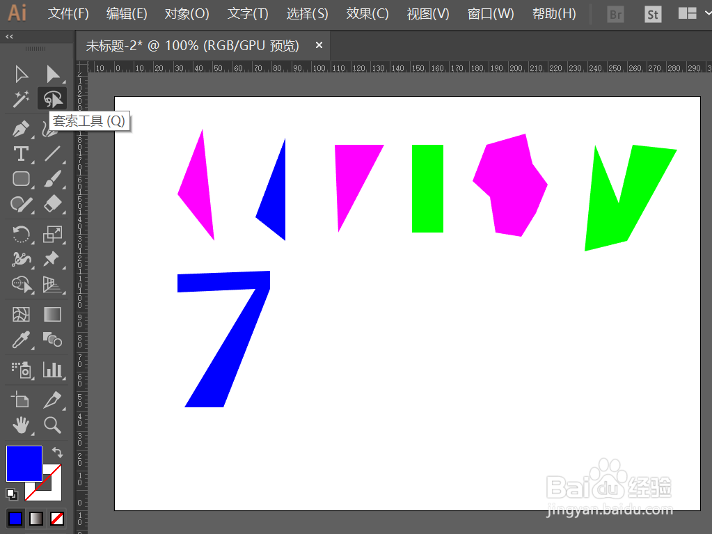Click the magenta irregular polygon shape

tap(511, 186)
